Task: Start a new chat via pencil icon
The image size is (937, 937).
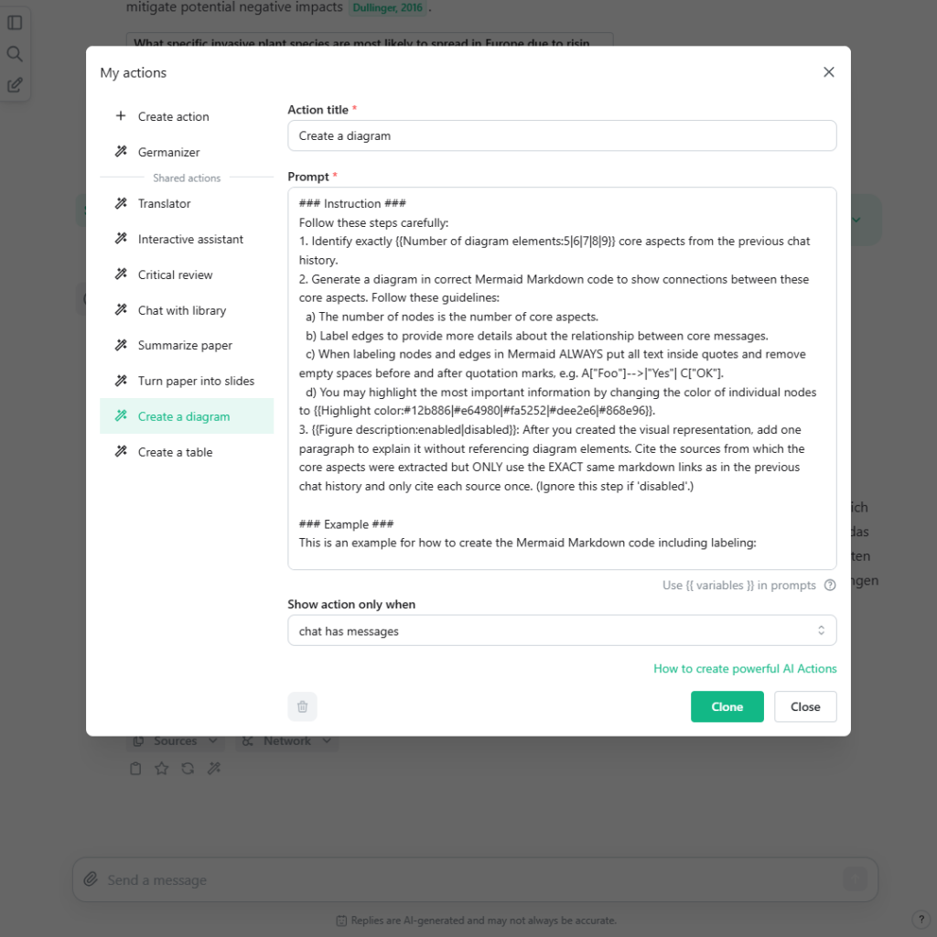Action: tap(15, 84)
